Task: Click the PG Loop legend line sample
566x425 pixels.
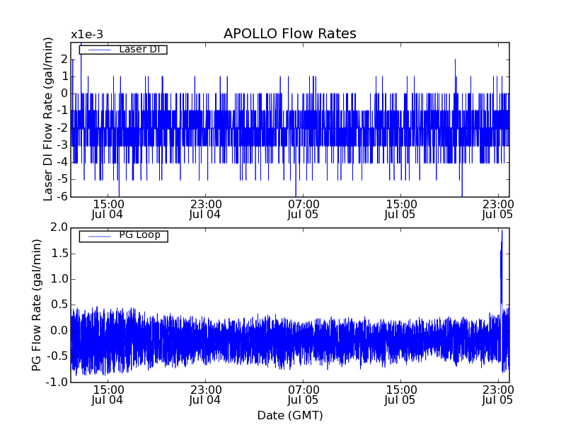Action: click(x=99, y=237)
